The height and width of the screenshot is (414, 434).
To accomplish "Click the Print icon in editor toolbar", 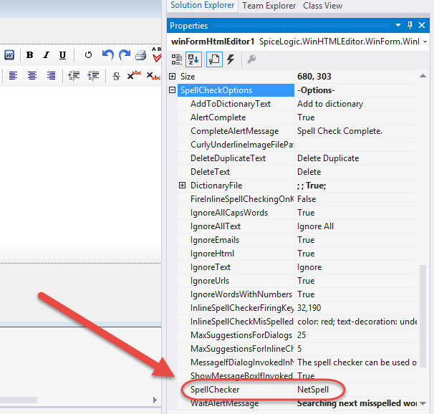I will pyautogui.click(x=140, y=55).
